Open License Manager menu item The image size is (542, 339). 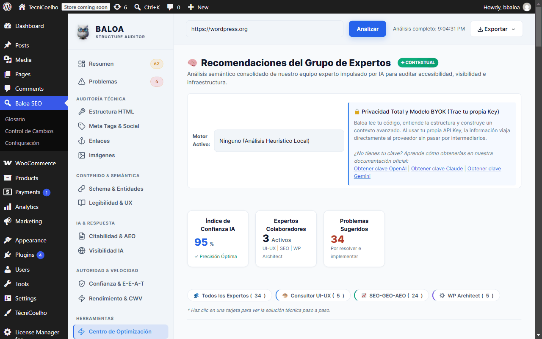(34, 333)
